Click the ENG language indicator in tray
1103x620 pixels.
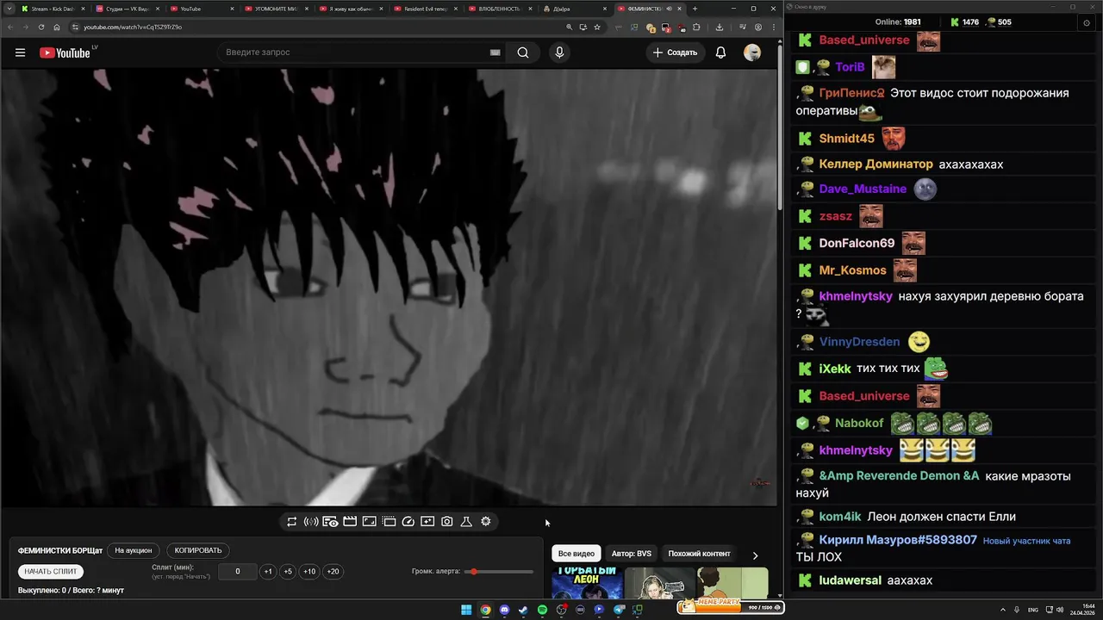pos(1033,610)
